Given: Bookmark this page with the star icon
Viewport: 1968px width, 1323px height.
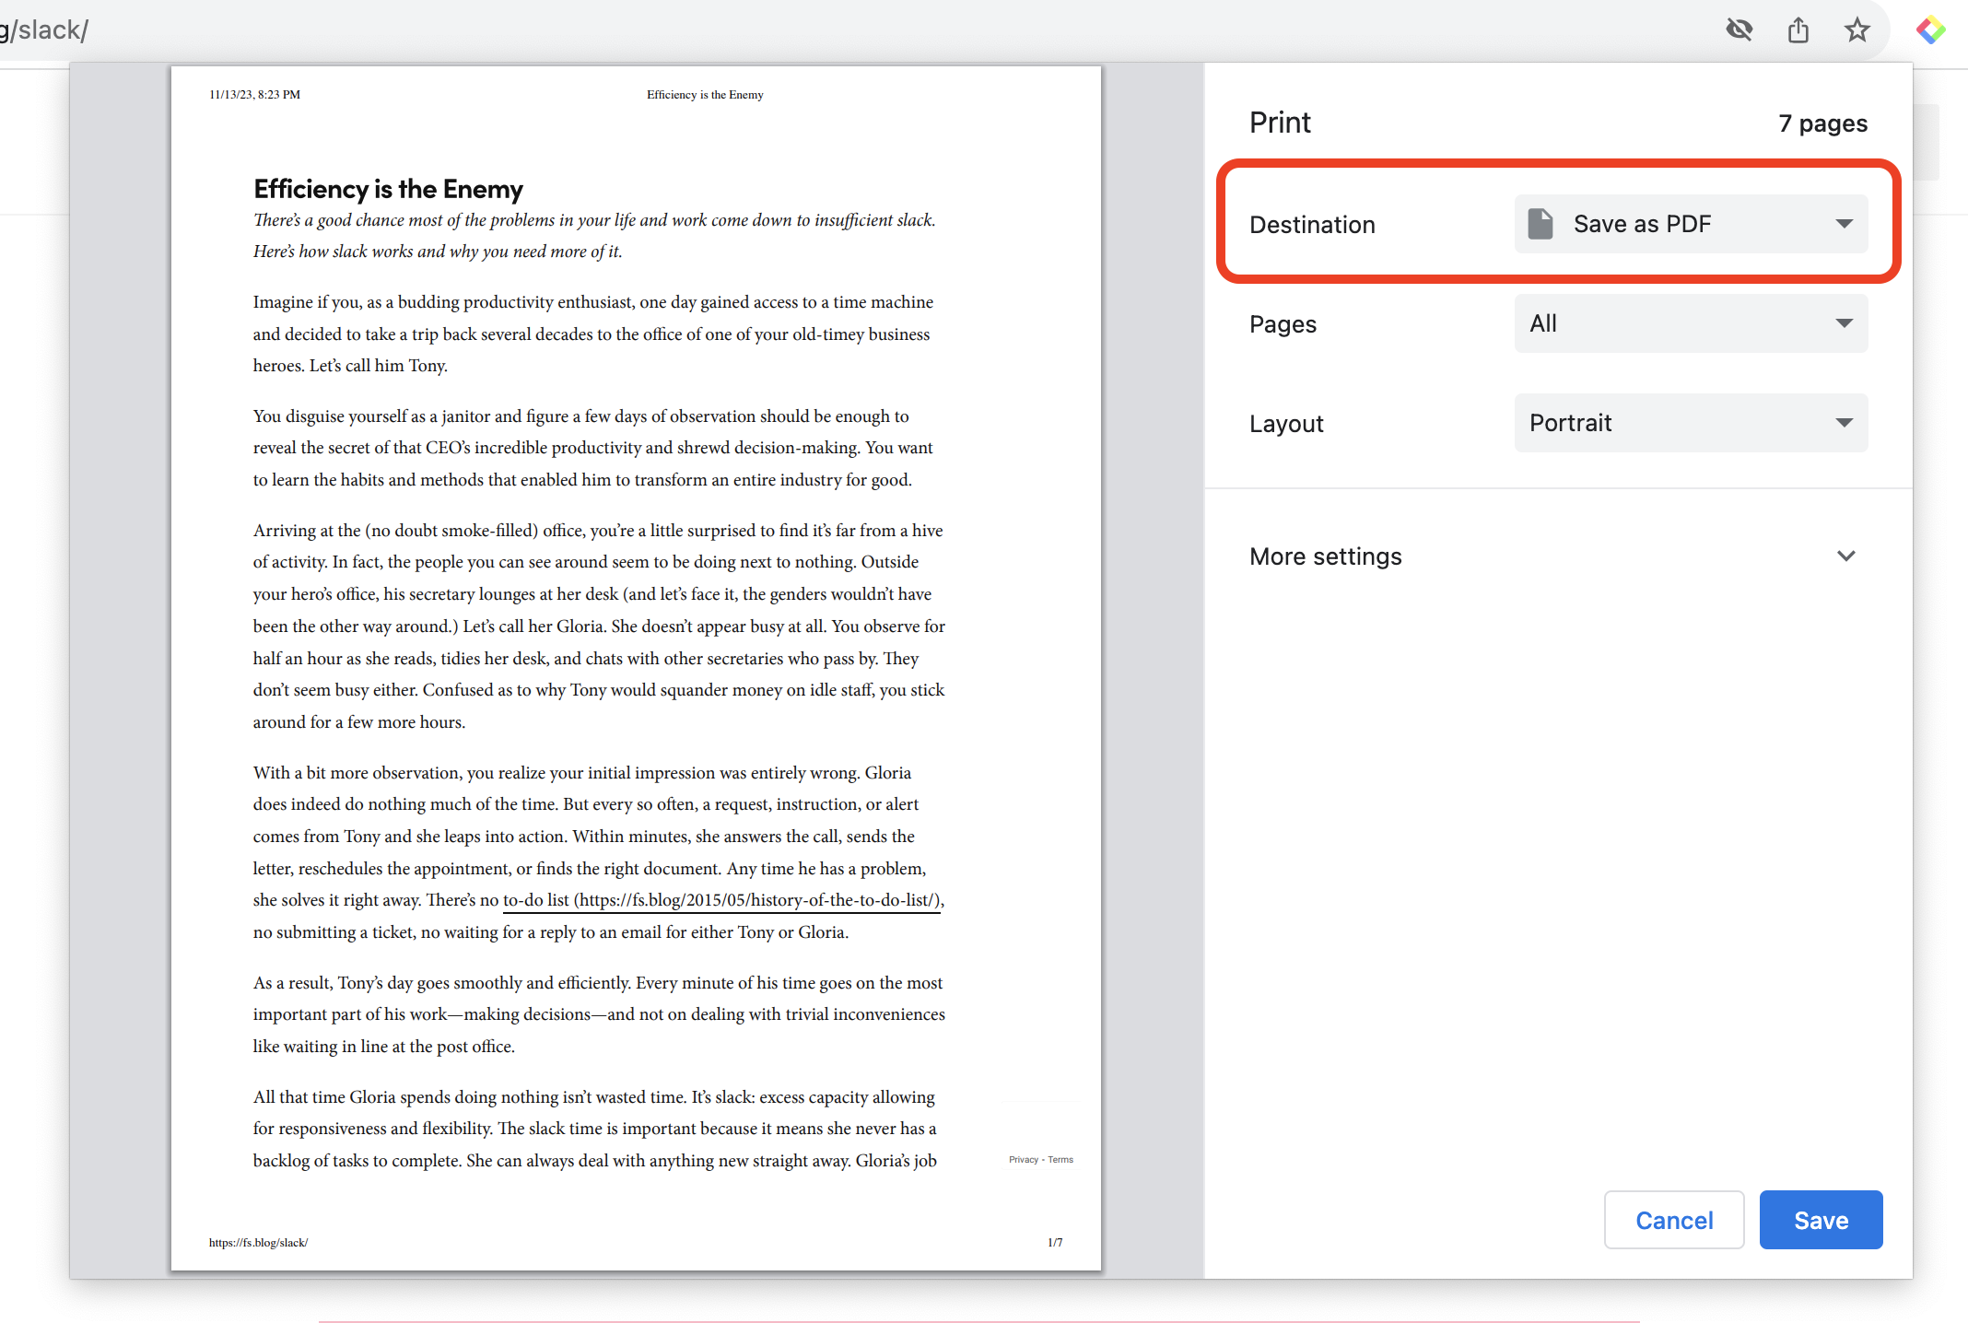Looking at the screenshot, I should coord(1857,29).
